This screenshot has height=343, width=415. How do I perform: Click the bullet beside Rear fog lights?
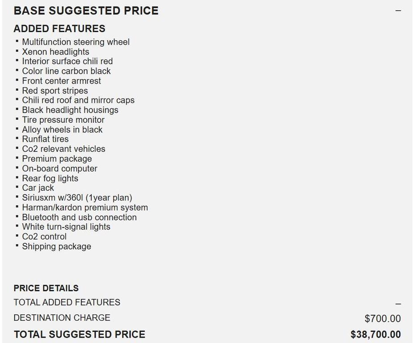18,178
